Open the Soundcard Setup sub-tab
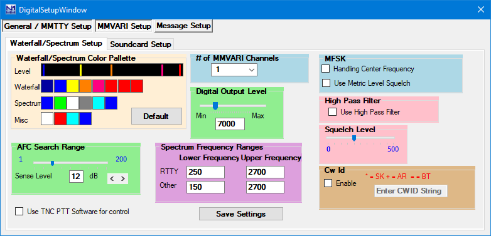The height and width of the screenshot is (236, 491). 141,44
